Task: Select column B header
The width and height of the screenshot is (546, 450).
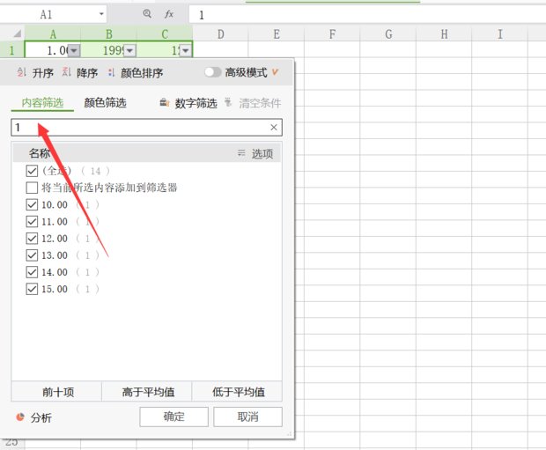Action: tap(108, 34)
